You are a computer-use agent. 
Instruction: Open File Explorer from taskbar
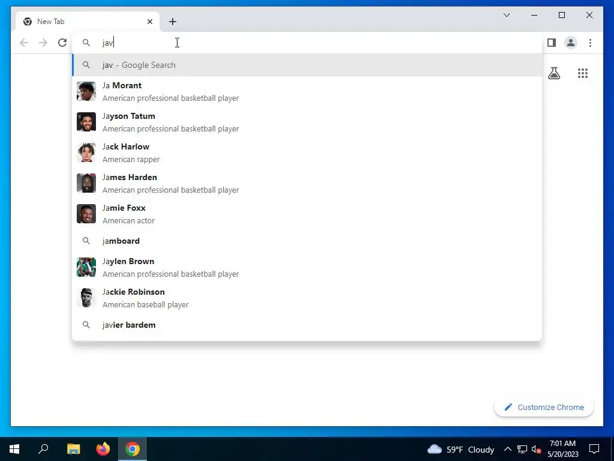tap(73, 449)
